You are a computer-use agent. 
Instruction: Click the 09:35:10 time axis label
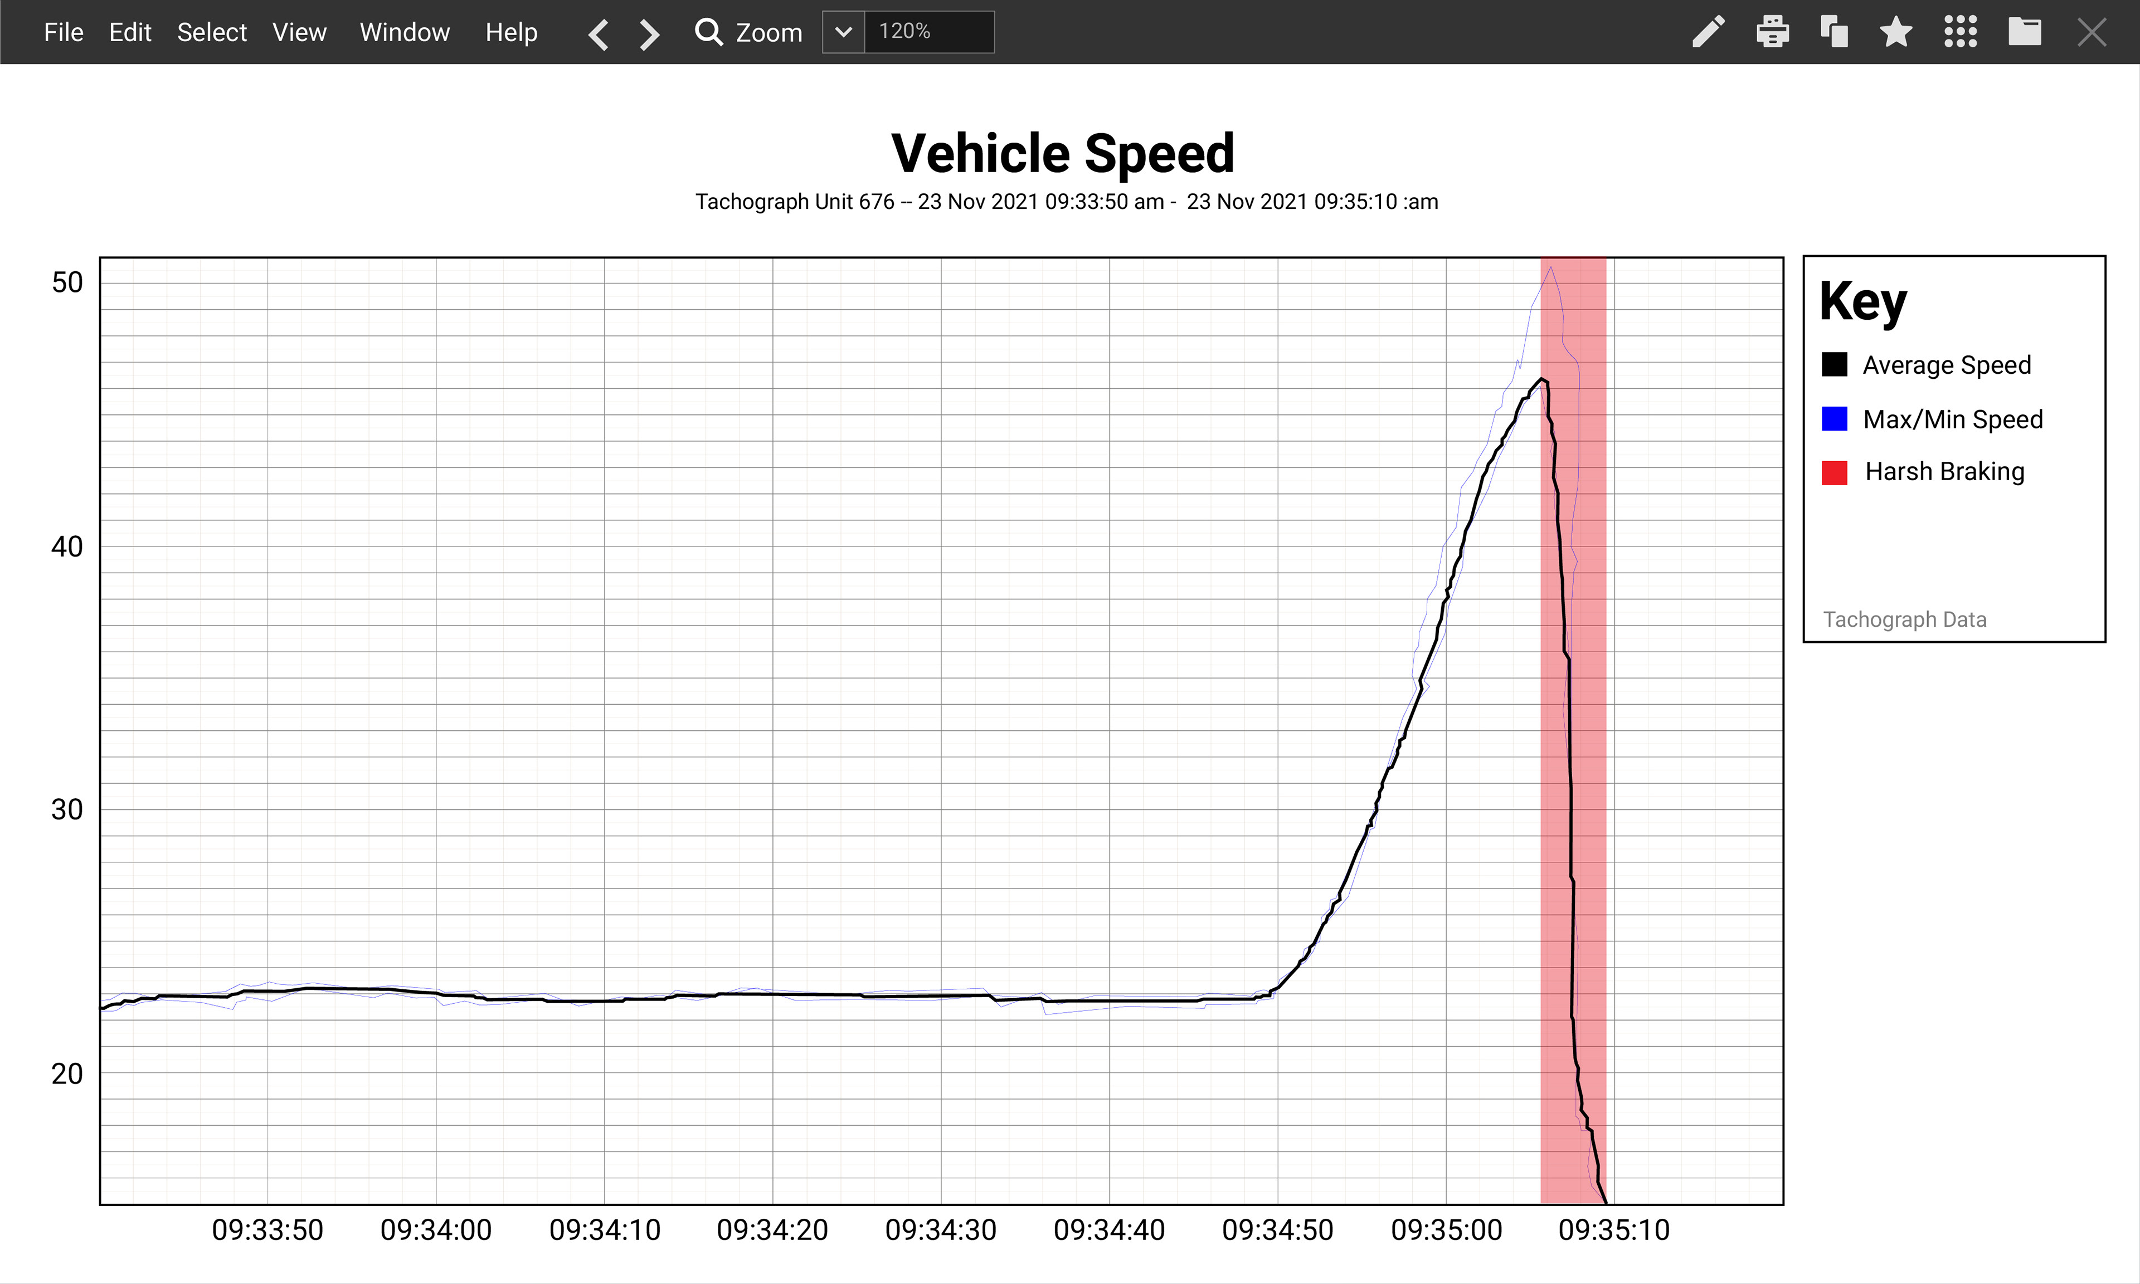[x=1614, y=1229]
